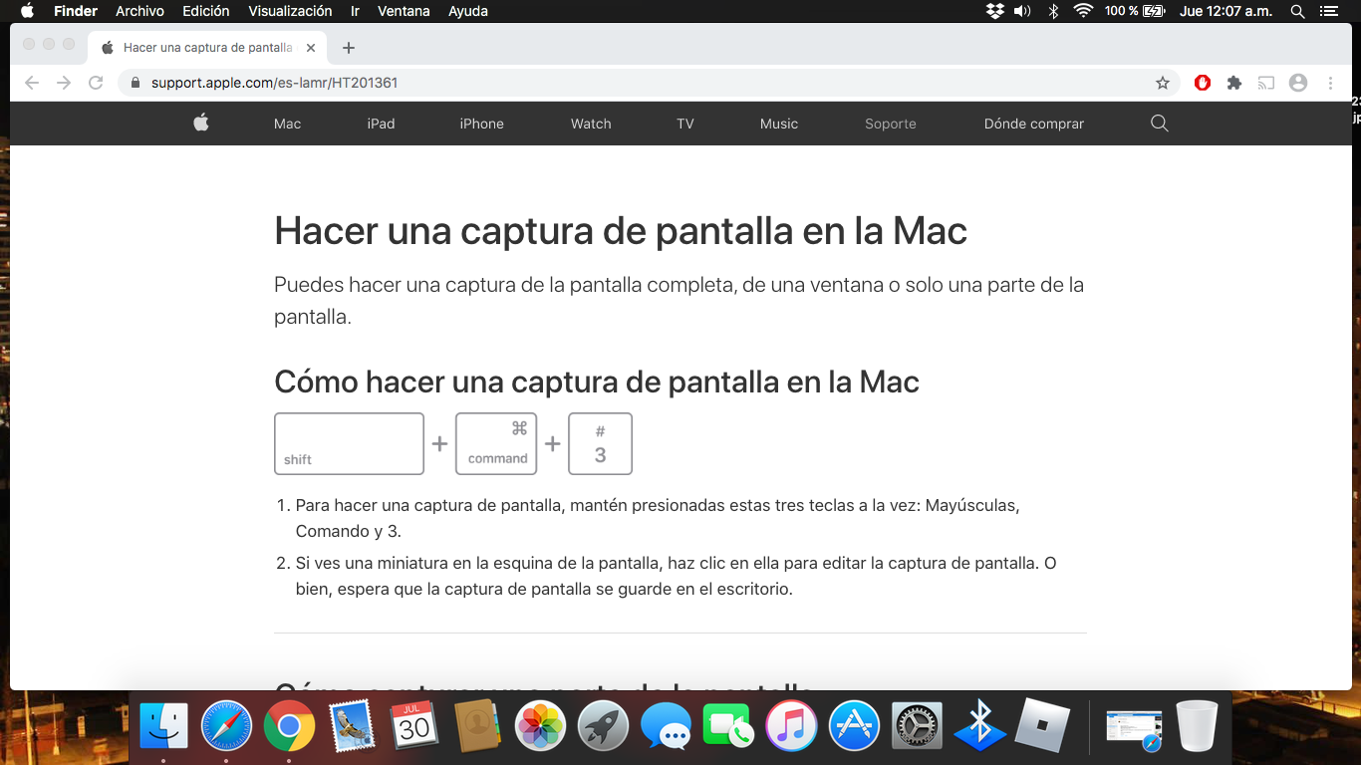Viewport: 1361px width, 765px height.
Task: Click the clock showing Jue 12:07 a.m.
Action: (x=1225, y=11)
